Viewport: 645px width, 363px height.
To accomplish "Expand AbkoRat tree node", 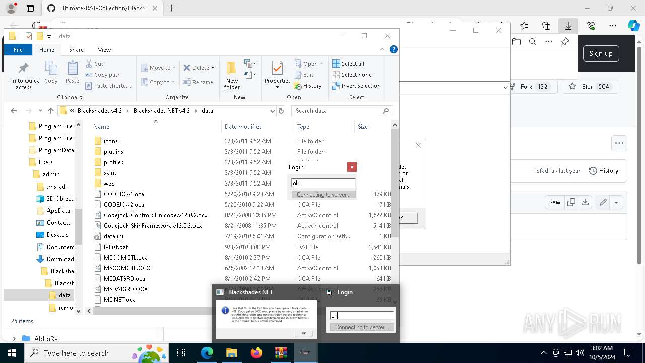I will [x=14, y=339].
